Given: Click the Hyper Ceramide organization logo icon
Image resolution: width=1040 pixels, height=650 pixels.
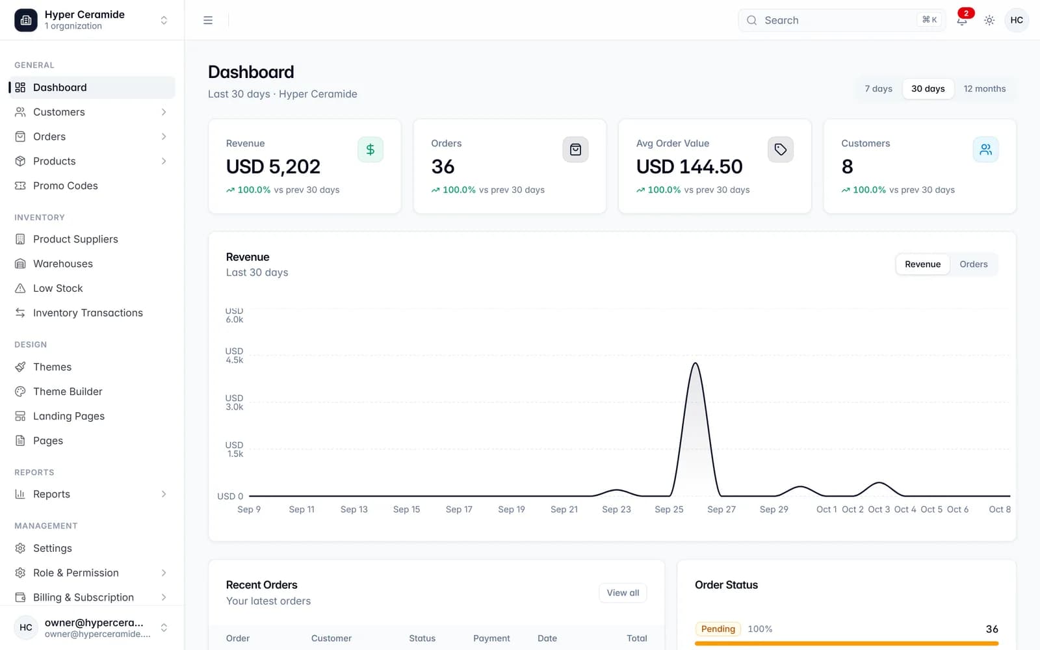Looking at the screenshot, I should 26,20.
